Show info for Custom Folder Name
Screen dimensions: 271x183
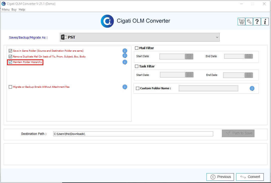(252, 88)
